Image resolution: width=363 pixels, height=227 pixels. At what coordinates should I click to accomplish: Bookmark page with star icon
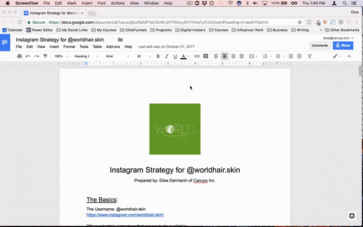pos(299,22)
